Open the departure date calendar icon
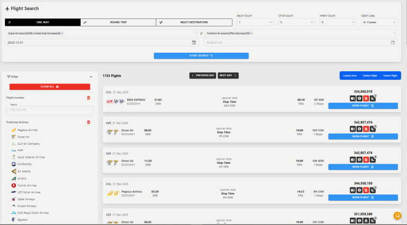Screen dimensions: 407x225 (194, 42)
